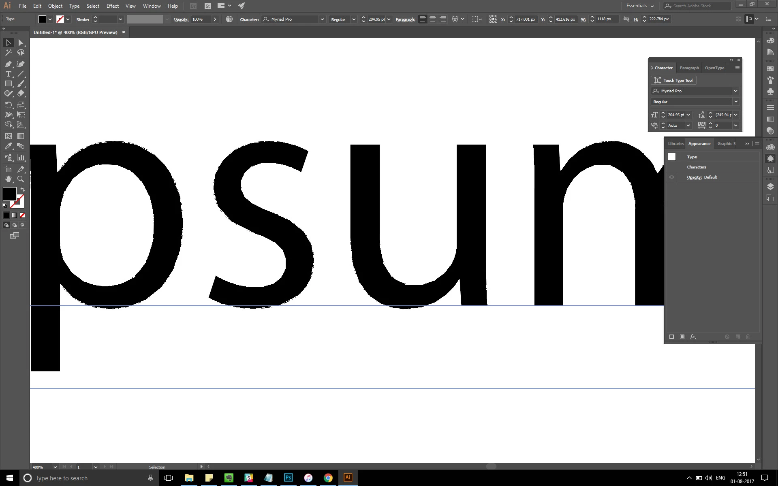Click the Opacity link in Appearance panel
The height and width of the screenshot is (486, 778).
coord(694,177)
